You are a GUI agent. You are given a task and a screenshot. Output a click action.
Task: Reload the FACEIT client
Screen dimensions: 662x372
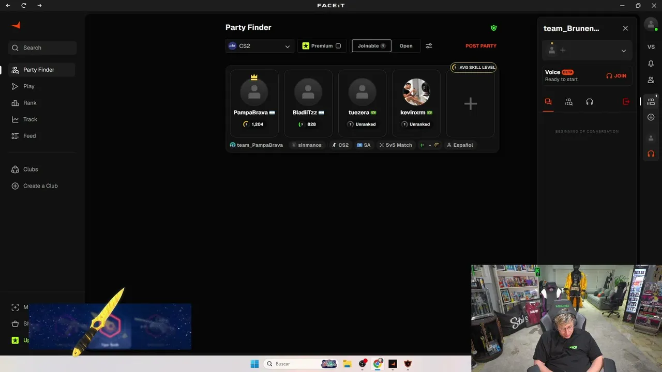(x=24, y=6)
